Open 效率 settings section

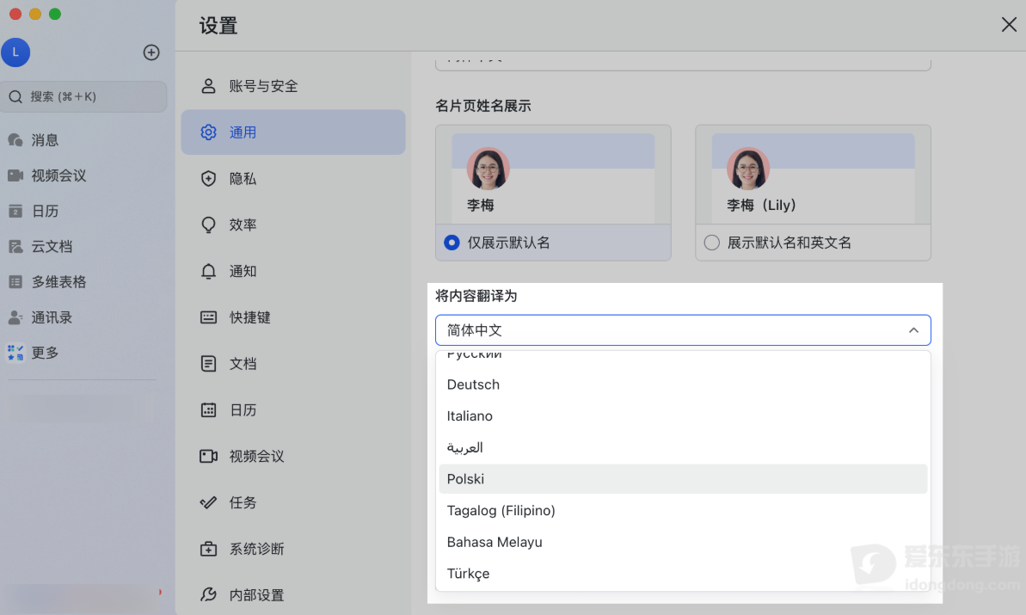[x=293, y=225]
